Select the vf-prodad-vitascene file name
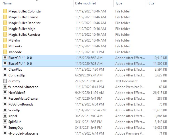This screenshot has height=139, width=181. click(23, 133)
